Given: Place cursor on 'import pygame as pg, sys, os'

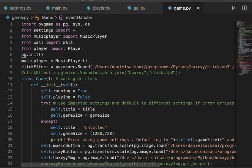Looking at the screenshot, I should [x=56, y=24].
